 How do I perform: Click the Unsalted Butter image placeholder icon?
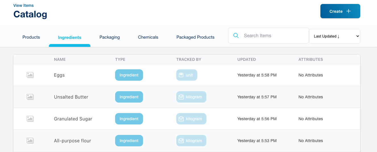pos(30,97)
